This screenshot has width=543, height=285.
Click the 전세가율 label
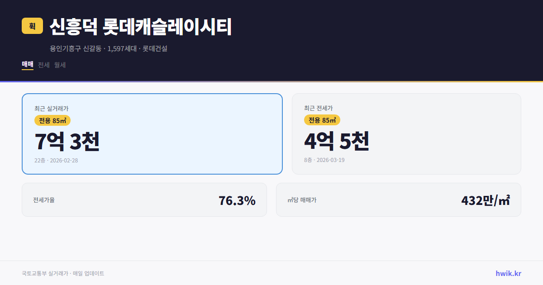[x=43, y=199]
